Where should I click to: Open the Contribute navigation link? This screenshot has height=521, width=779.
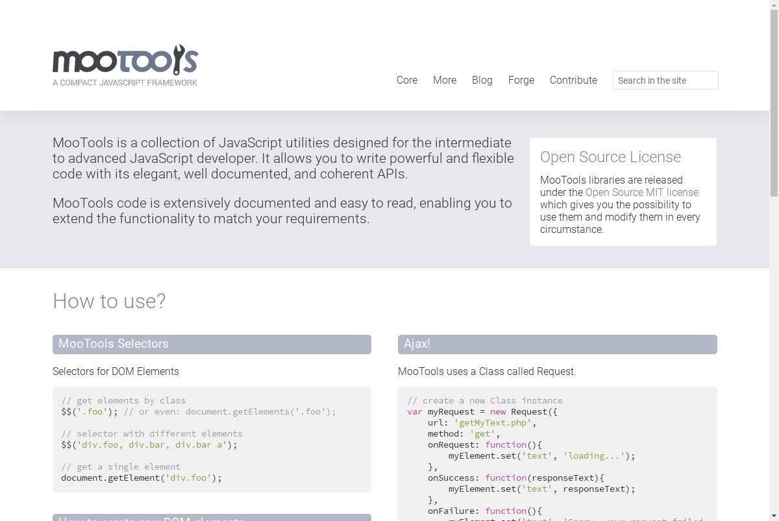[573, 80]
